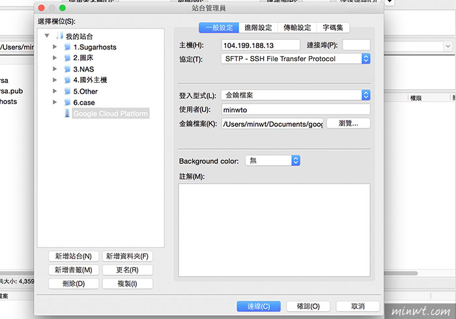Image resolution: width=456 pixels, height=319 pixels.
Task: Click the 複製(I) button
Action: pos(128,284)
